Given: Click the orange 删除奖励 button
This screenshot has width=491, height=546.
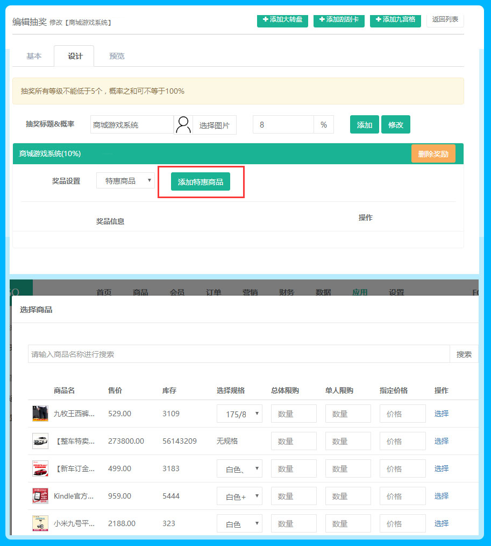Looking at the screenshot, I should click(433, 153).
